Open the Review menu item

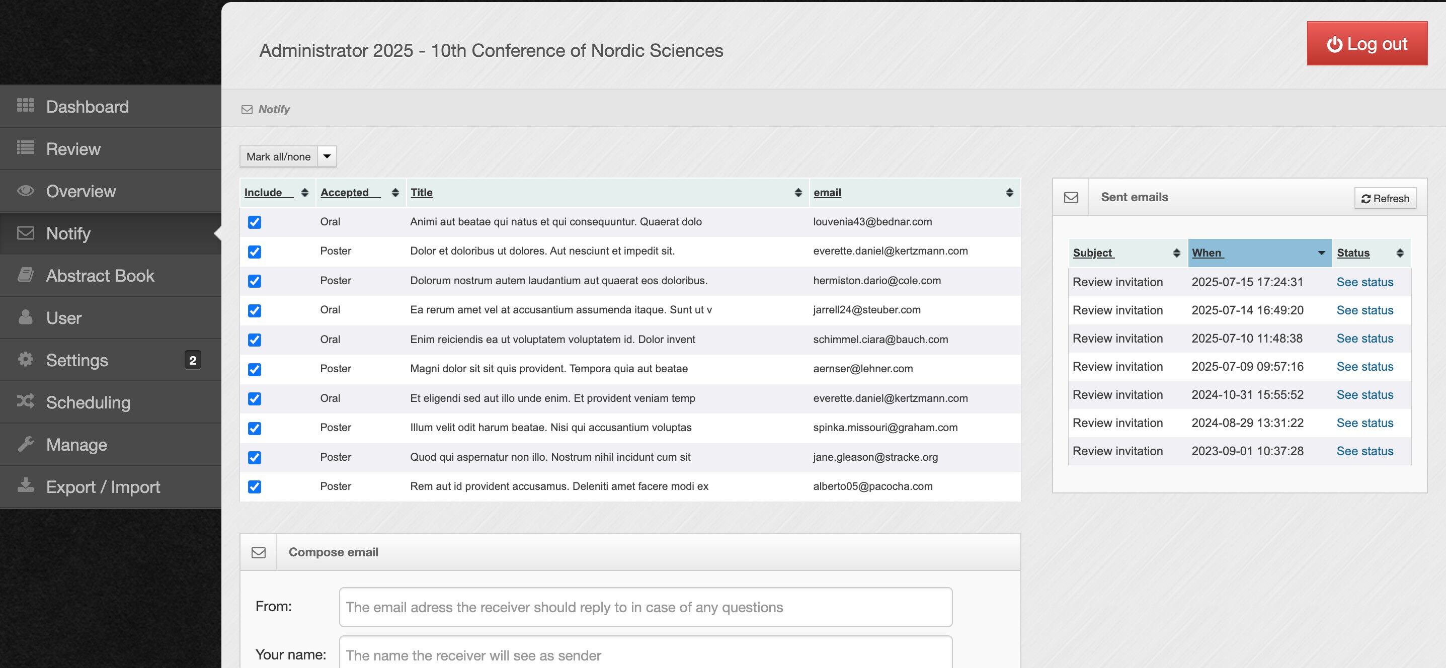[x=73, y=149]
